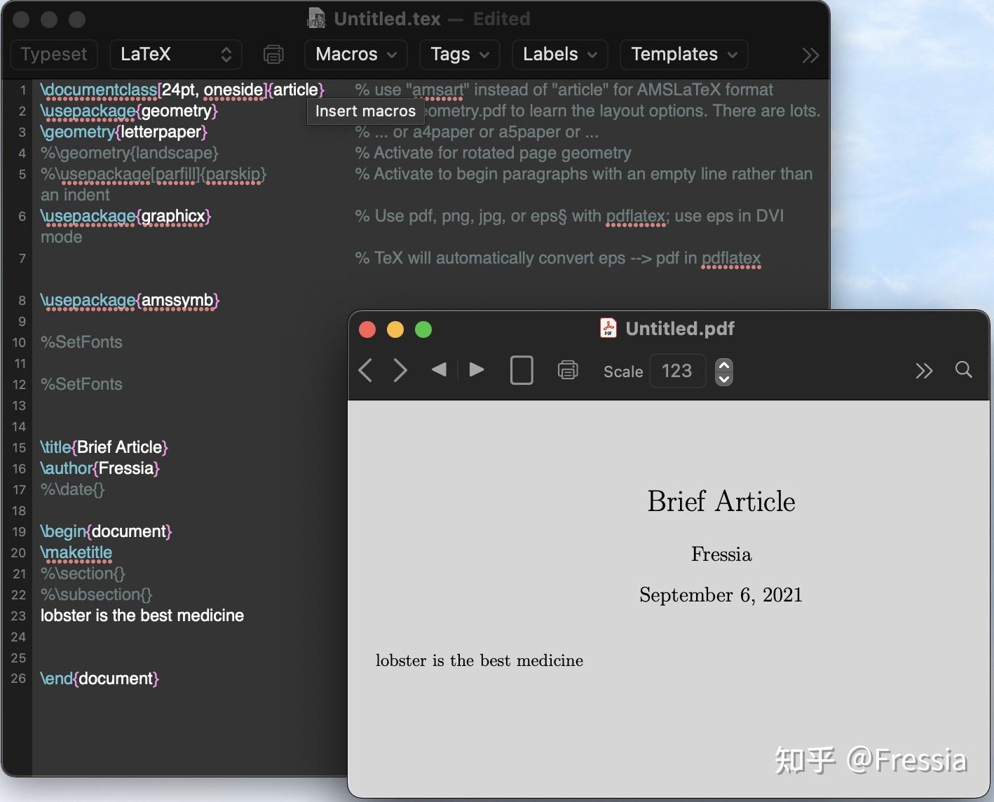Click the Insert macros popup

click(365, 110)
